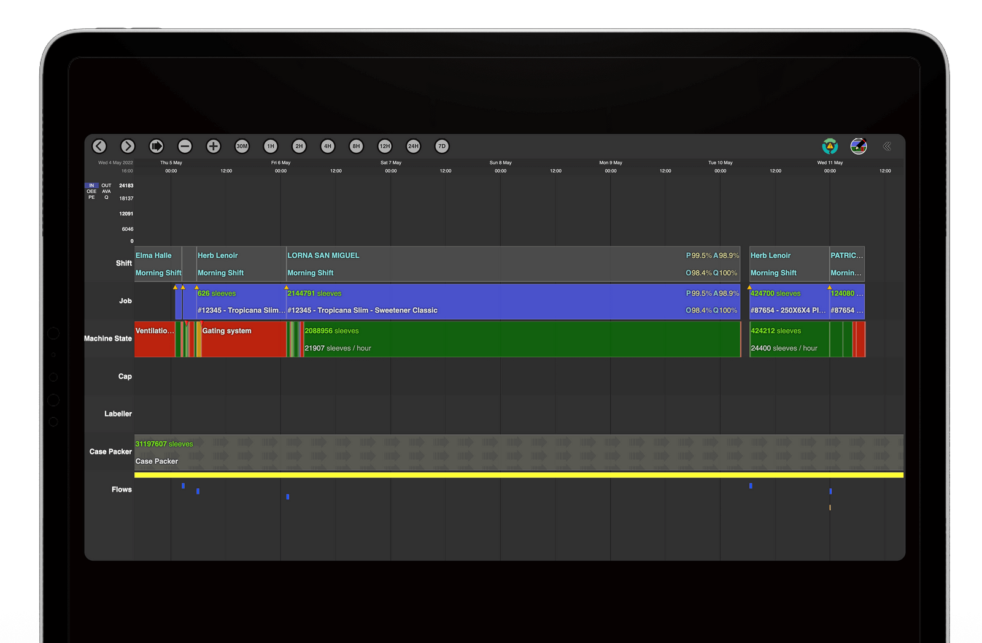Toggle the OEE metric in the legend
Viewport: 982px width, 643px height.
(x=91, y=192)
